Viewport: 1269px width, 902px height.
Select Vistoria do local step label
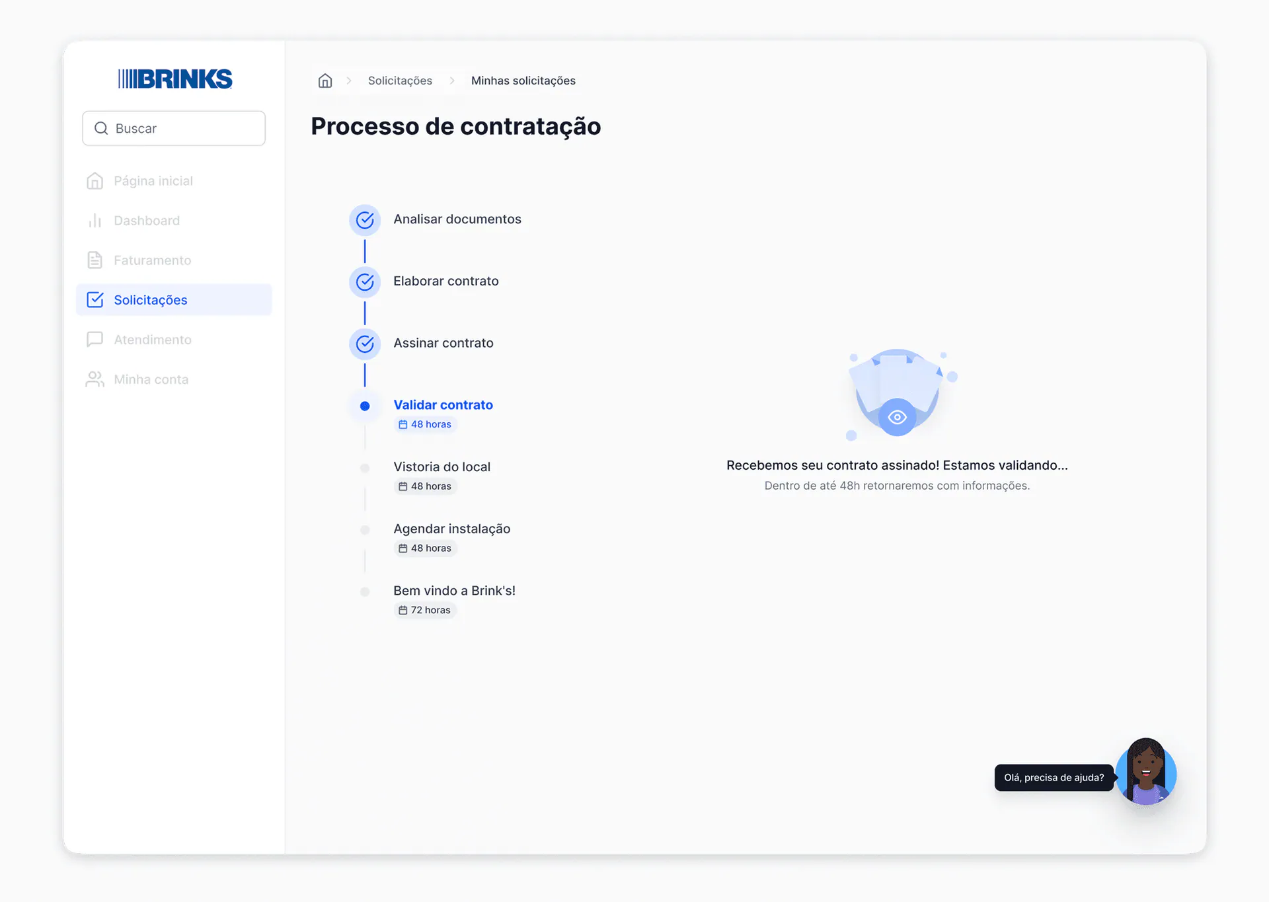(442, 467)
